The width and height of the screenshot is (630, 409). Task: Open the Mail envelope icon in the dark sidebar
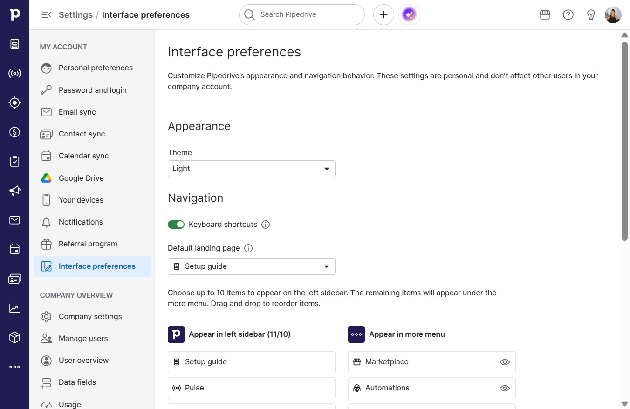click(15, 220)
